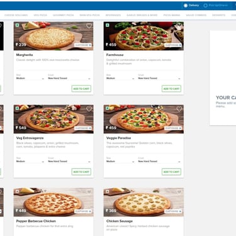Open the Crust dropdown for Farmhouse

159,78
